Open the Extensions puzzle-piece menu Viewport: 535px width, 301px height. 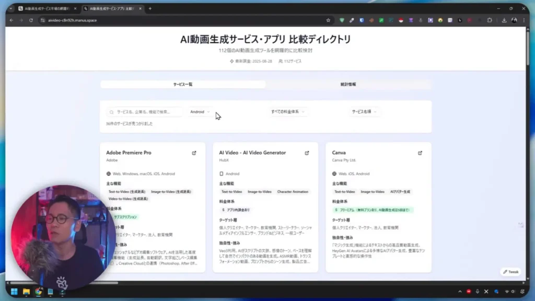(490, 20)
